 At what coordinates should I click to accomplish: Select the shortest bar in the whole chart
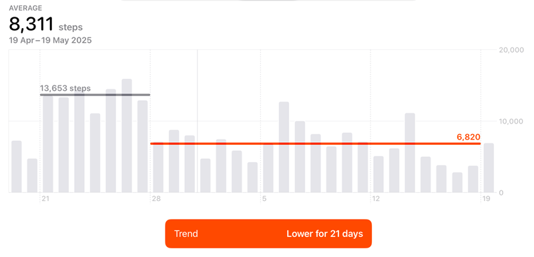click(457, 182)
